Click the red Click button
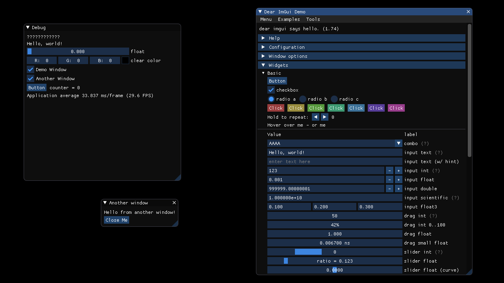This screenshot has width=504, height=283. coord(276,108)
